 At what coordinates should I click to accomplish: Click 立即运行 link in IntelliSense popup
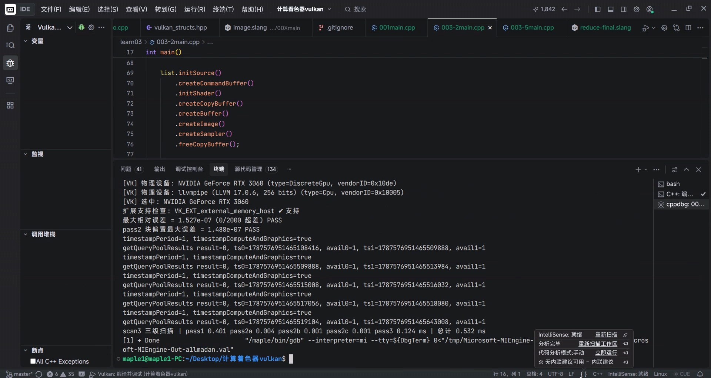pyautogui.click(x=606, y=353)
